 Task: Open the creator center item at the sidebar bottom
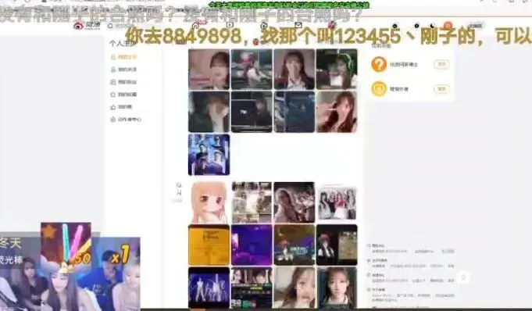coord(126,120)
